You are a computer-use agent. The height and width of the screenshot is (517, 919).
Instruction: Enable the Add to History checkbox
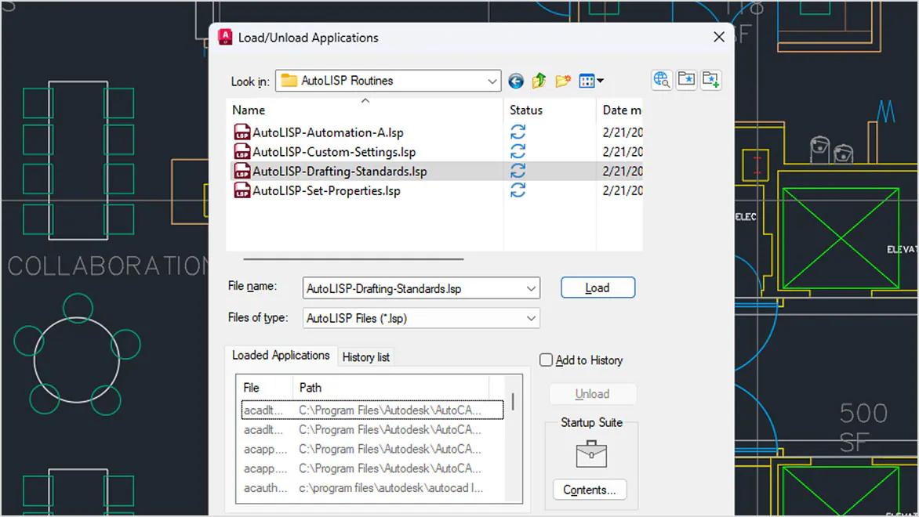(x=547, y=360)
